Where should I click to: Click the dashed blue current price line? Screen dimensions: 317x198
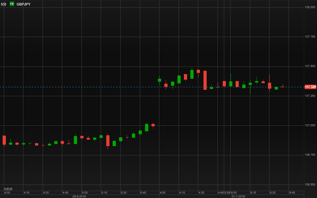(x=152, y=87)
